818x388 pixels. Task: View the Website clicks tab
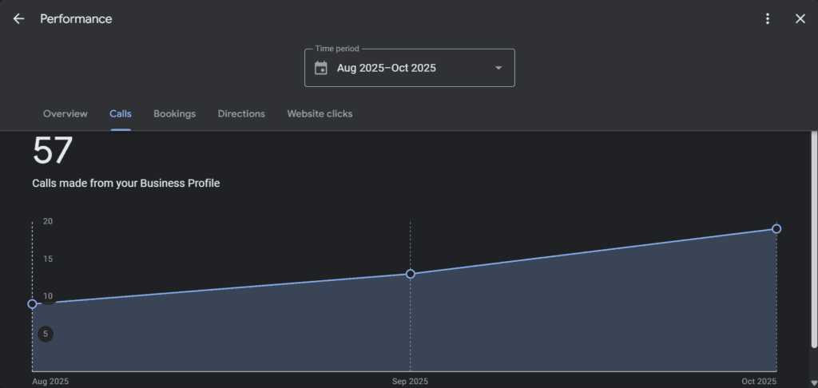click(320, 113)
